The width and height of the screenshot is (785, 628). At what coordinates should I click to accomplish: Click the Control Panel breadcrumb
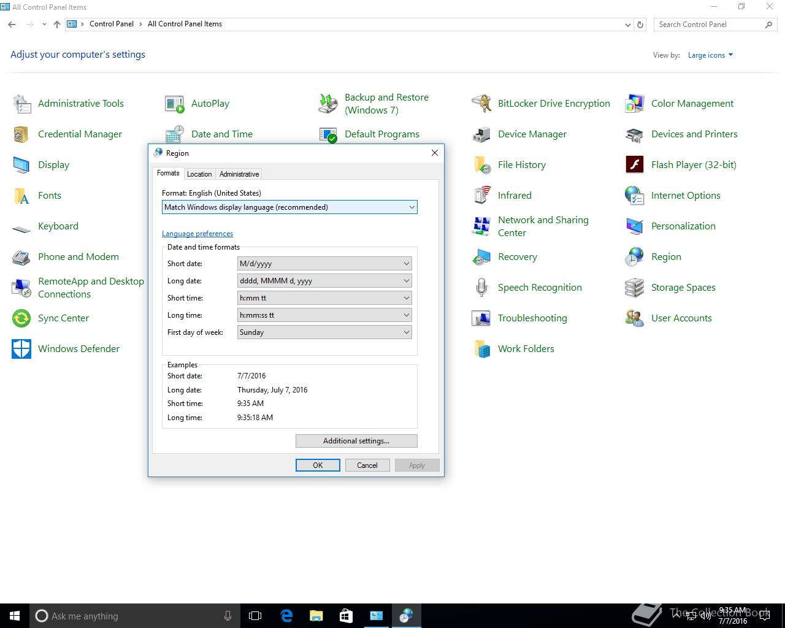point(112,24)
